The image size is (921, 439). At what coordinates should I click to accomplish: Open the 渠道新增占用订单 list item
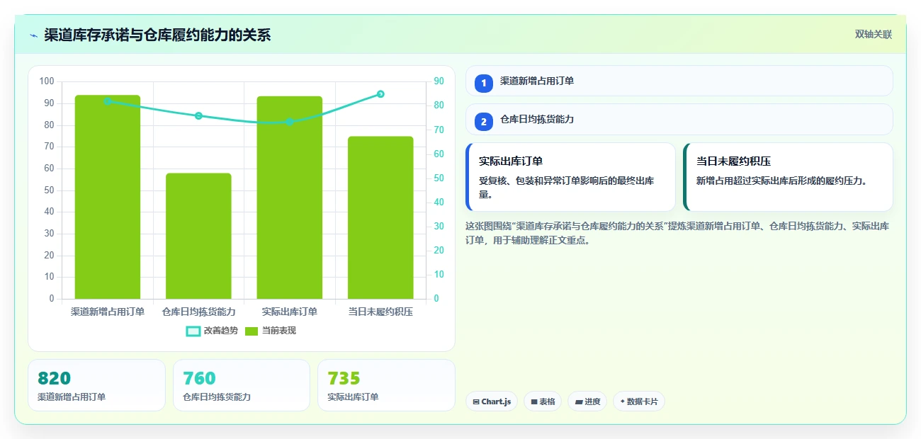click(x=679, y=81)
